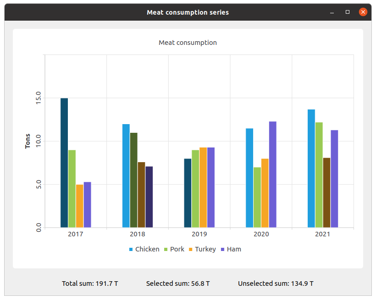Click the Ham legend marker
The height and width of the screenshot is (300, 376).
[223, 249]
